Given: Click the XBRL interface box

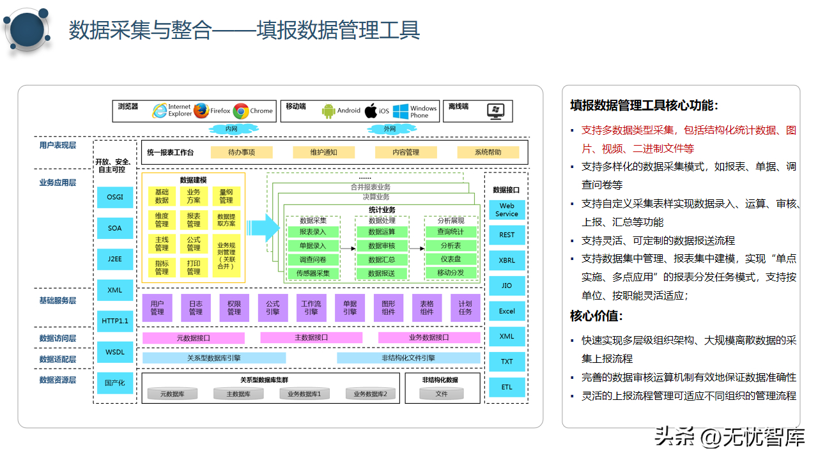Looking at the screenshot, I should (507, 261).
